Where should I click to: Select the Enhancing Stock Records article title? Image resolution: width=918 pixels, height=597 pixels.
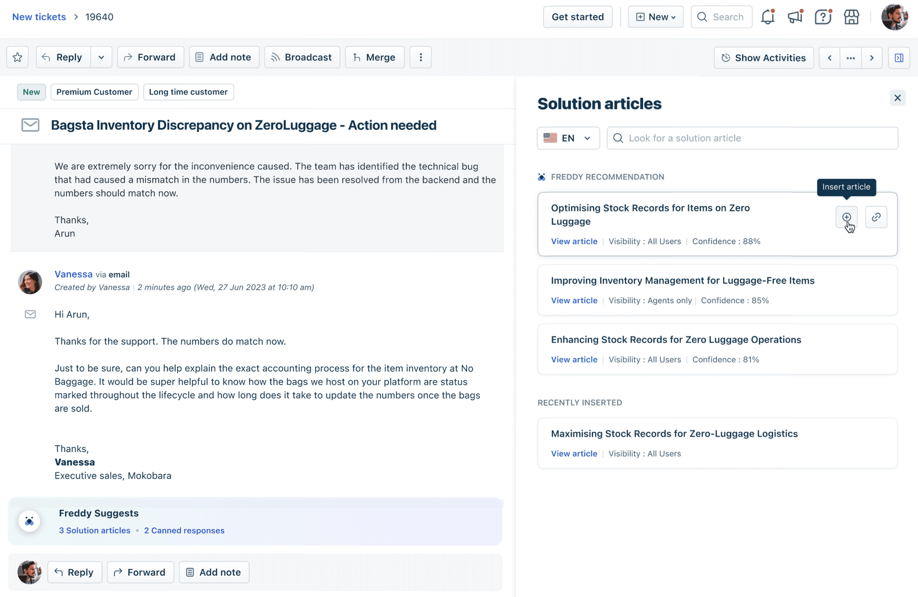tap(676, 340)
